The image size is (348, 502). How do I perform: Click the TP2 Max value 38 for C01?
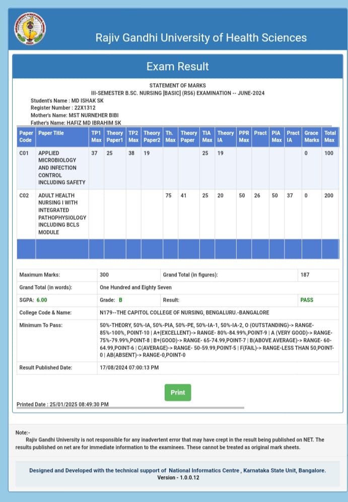pyautogui.click(x=131, y=153)
